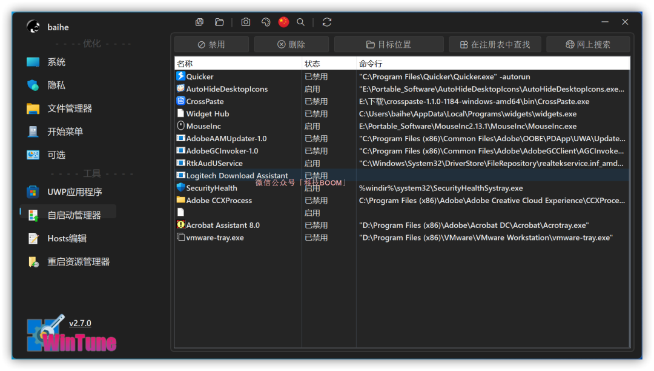
Task: Click the magnifier search icon
Action: pos(301,22)
